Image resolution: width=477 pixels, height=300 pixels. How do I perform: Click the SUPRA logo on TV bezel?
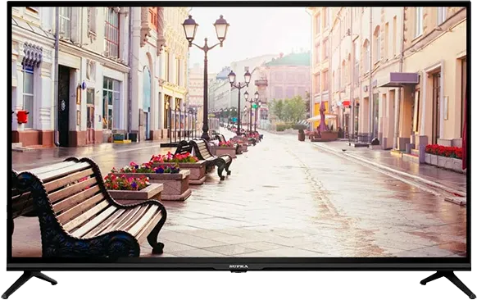tap(238, 266)
